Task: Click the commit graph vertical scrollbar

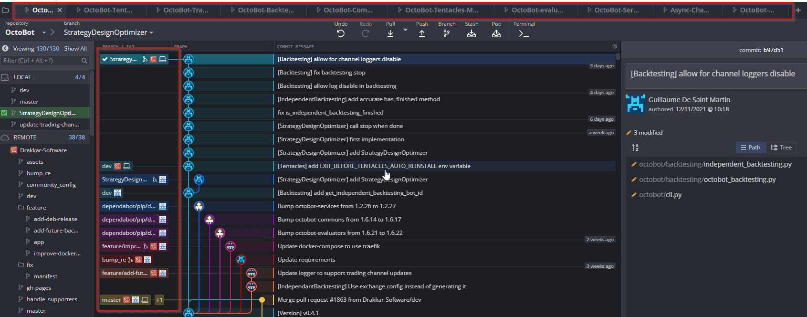Action: click(618, 56)
